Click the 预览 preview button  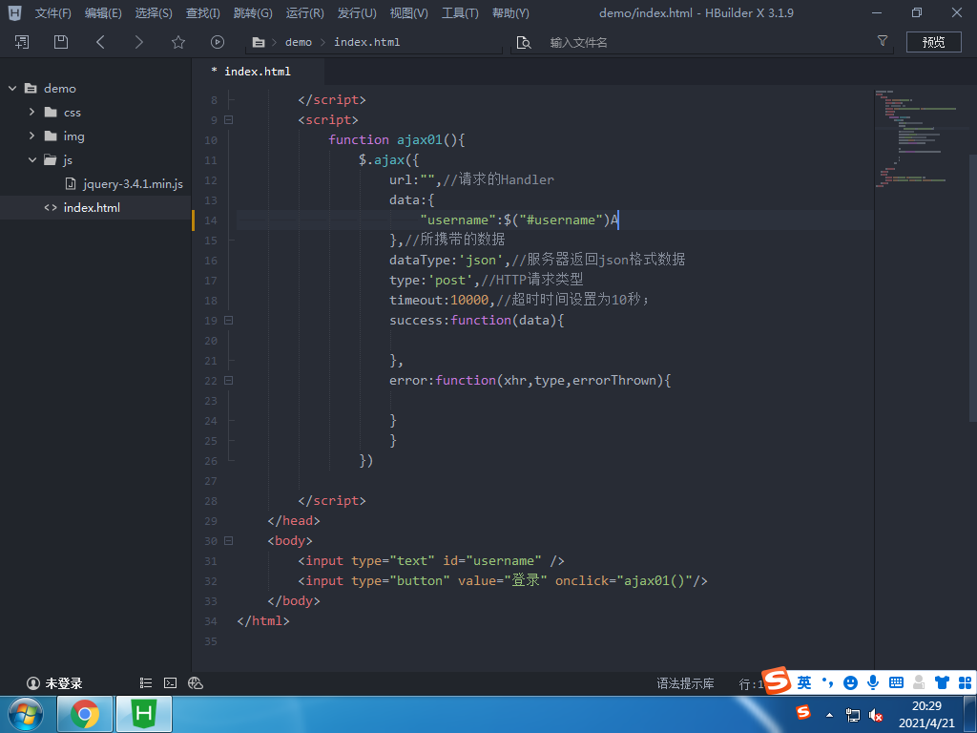(933, 42)
